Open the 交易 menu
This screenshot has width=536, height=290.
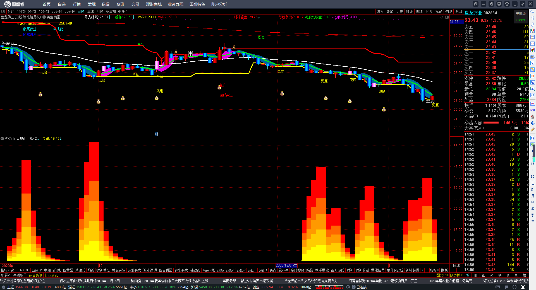[135, 4]
